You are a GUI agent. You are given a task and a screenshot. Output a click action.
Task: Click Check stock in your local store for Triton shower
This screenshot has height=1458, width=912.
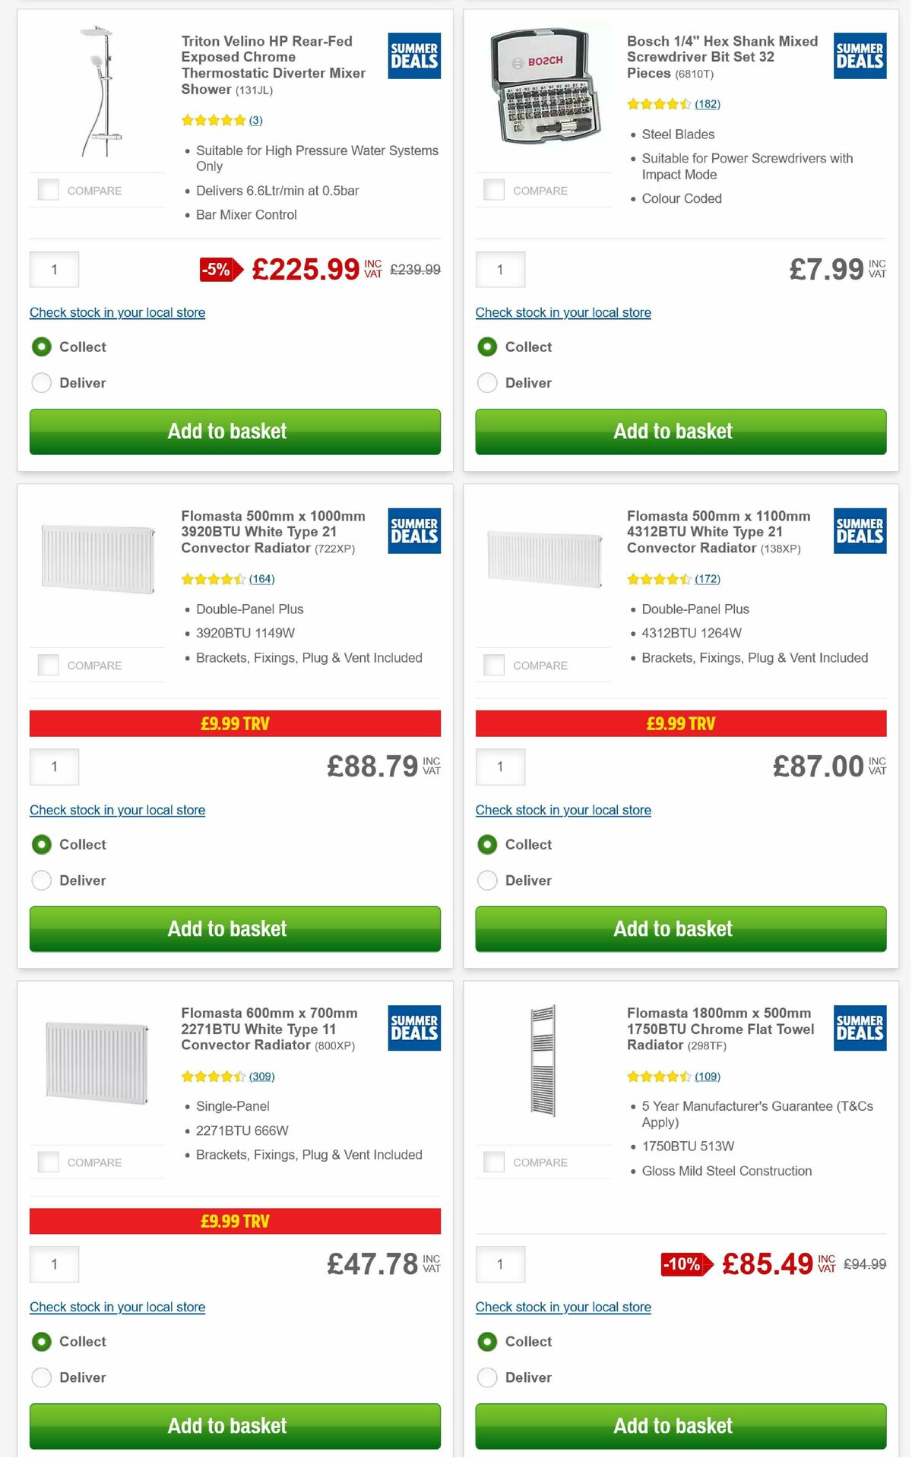click(x=116, y=312)
